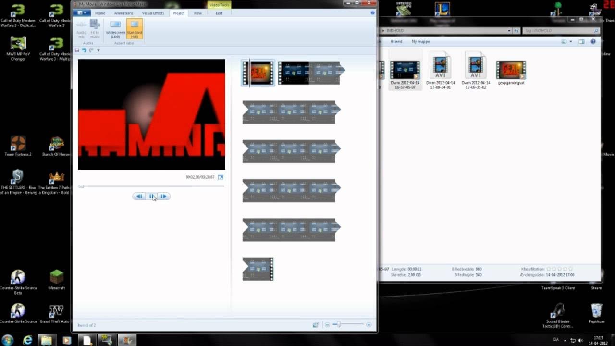The width and height of the screenshot is (615, 346).
Task: Step to the previous frame in preview
Action: coord(139,196)
